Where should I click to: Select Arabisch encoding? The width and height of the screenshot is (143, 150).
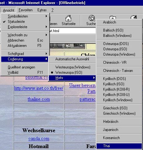click(119, 22)
